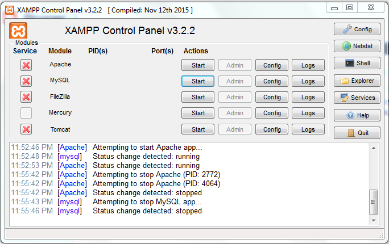Open MySQL Config menu

tap(272, 81)
